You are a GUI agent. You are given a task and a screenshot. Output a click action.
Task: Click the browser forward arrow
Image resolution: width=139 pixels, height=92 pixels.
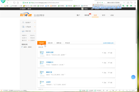11,3
